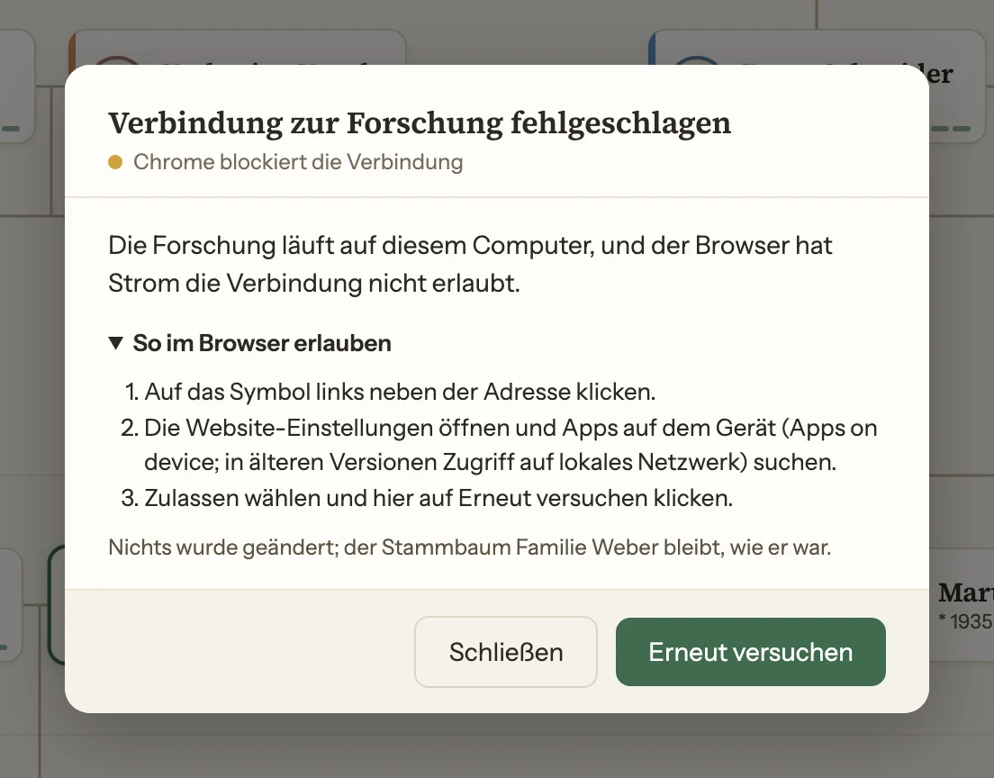This screenshot has width=994, height=778.
Task: Click the paragraph Die Forschung läuft auf diesem Computer
Action: pos(470,265)
